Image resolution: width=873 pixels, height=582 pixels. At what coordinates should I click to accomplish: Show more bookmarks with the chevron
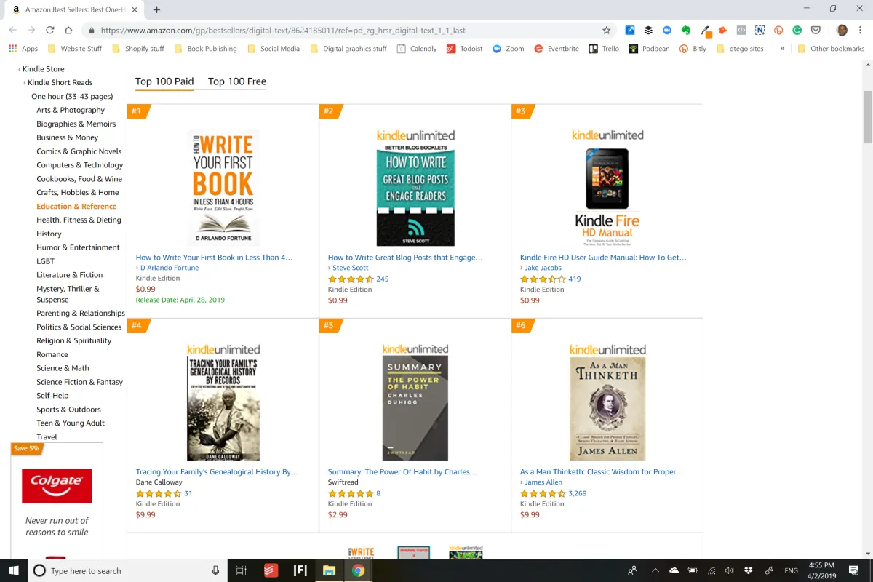point(782,49)
